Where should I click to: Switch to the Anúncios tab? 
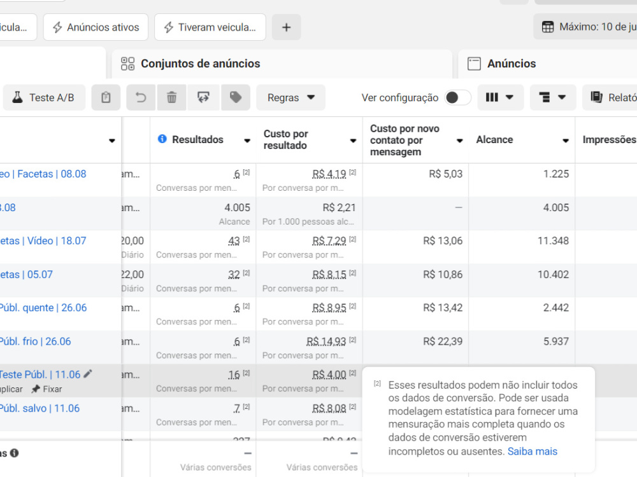(548, 64)
